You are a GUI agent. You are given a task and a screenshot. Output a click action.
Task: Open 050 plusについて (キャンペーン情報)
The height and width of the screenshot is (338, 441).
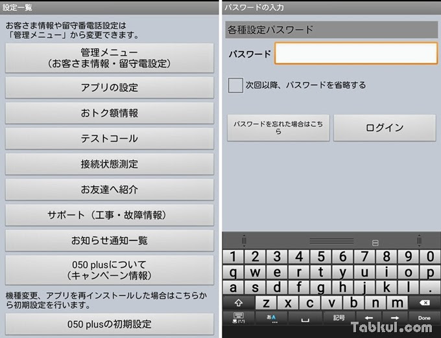click(x=110, y=270)
